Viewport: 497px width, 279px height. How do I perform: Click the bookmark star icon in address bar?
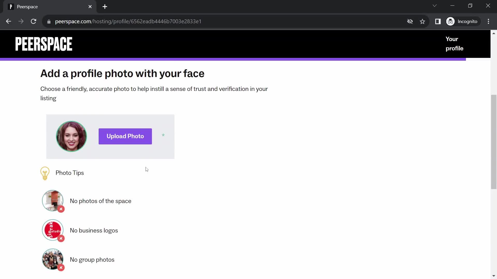tap(423, 21)
